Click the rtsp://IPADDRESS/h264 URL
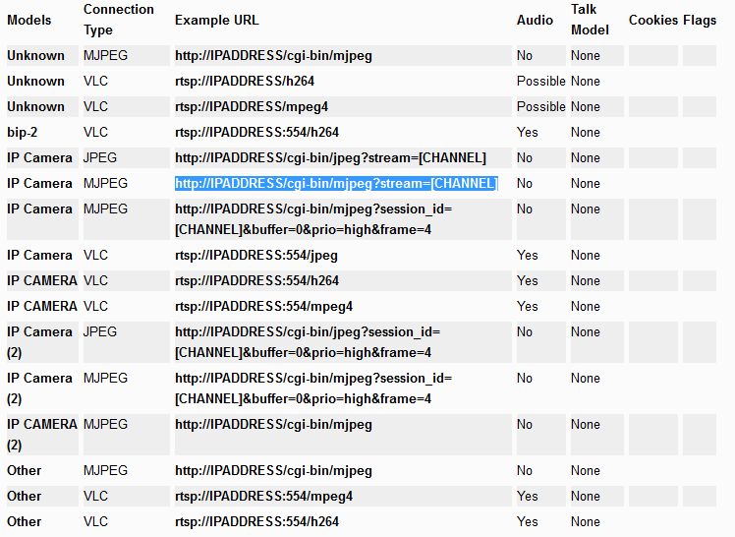Viewport: 735px width, 537px height. coord(245,81)
